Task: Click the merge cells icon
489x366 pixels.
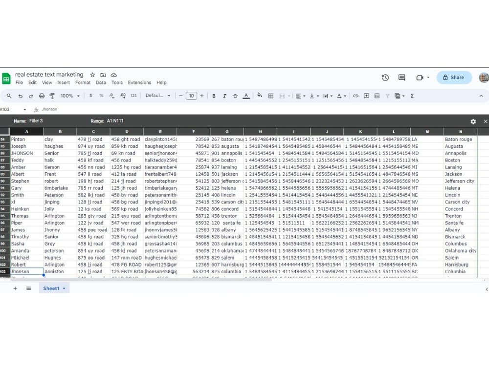Action: (282, 96)
